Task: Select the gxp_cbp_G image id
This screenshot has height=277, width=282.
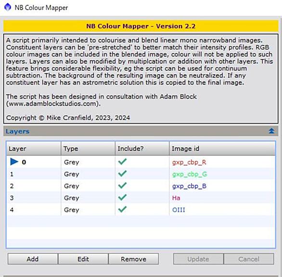Action: 190,174
